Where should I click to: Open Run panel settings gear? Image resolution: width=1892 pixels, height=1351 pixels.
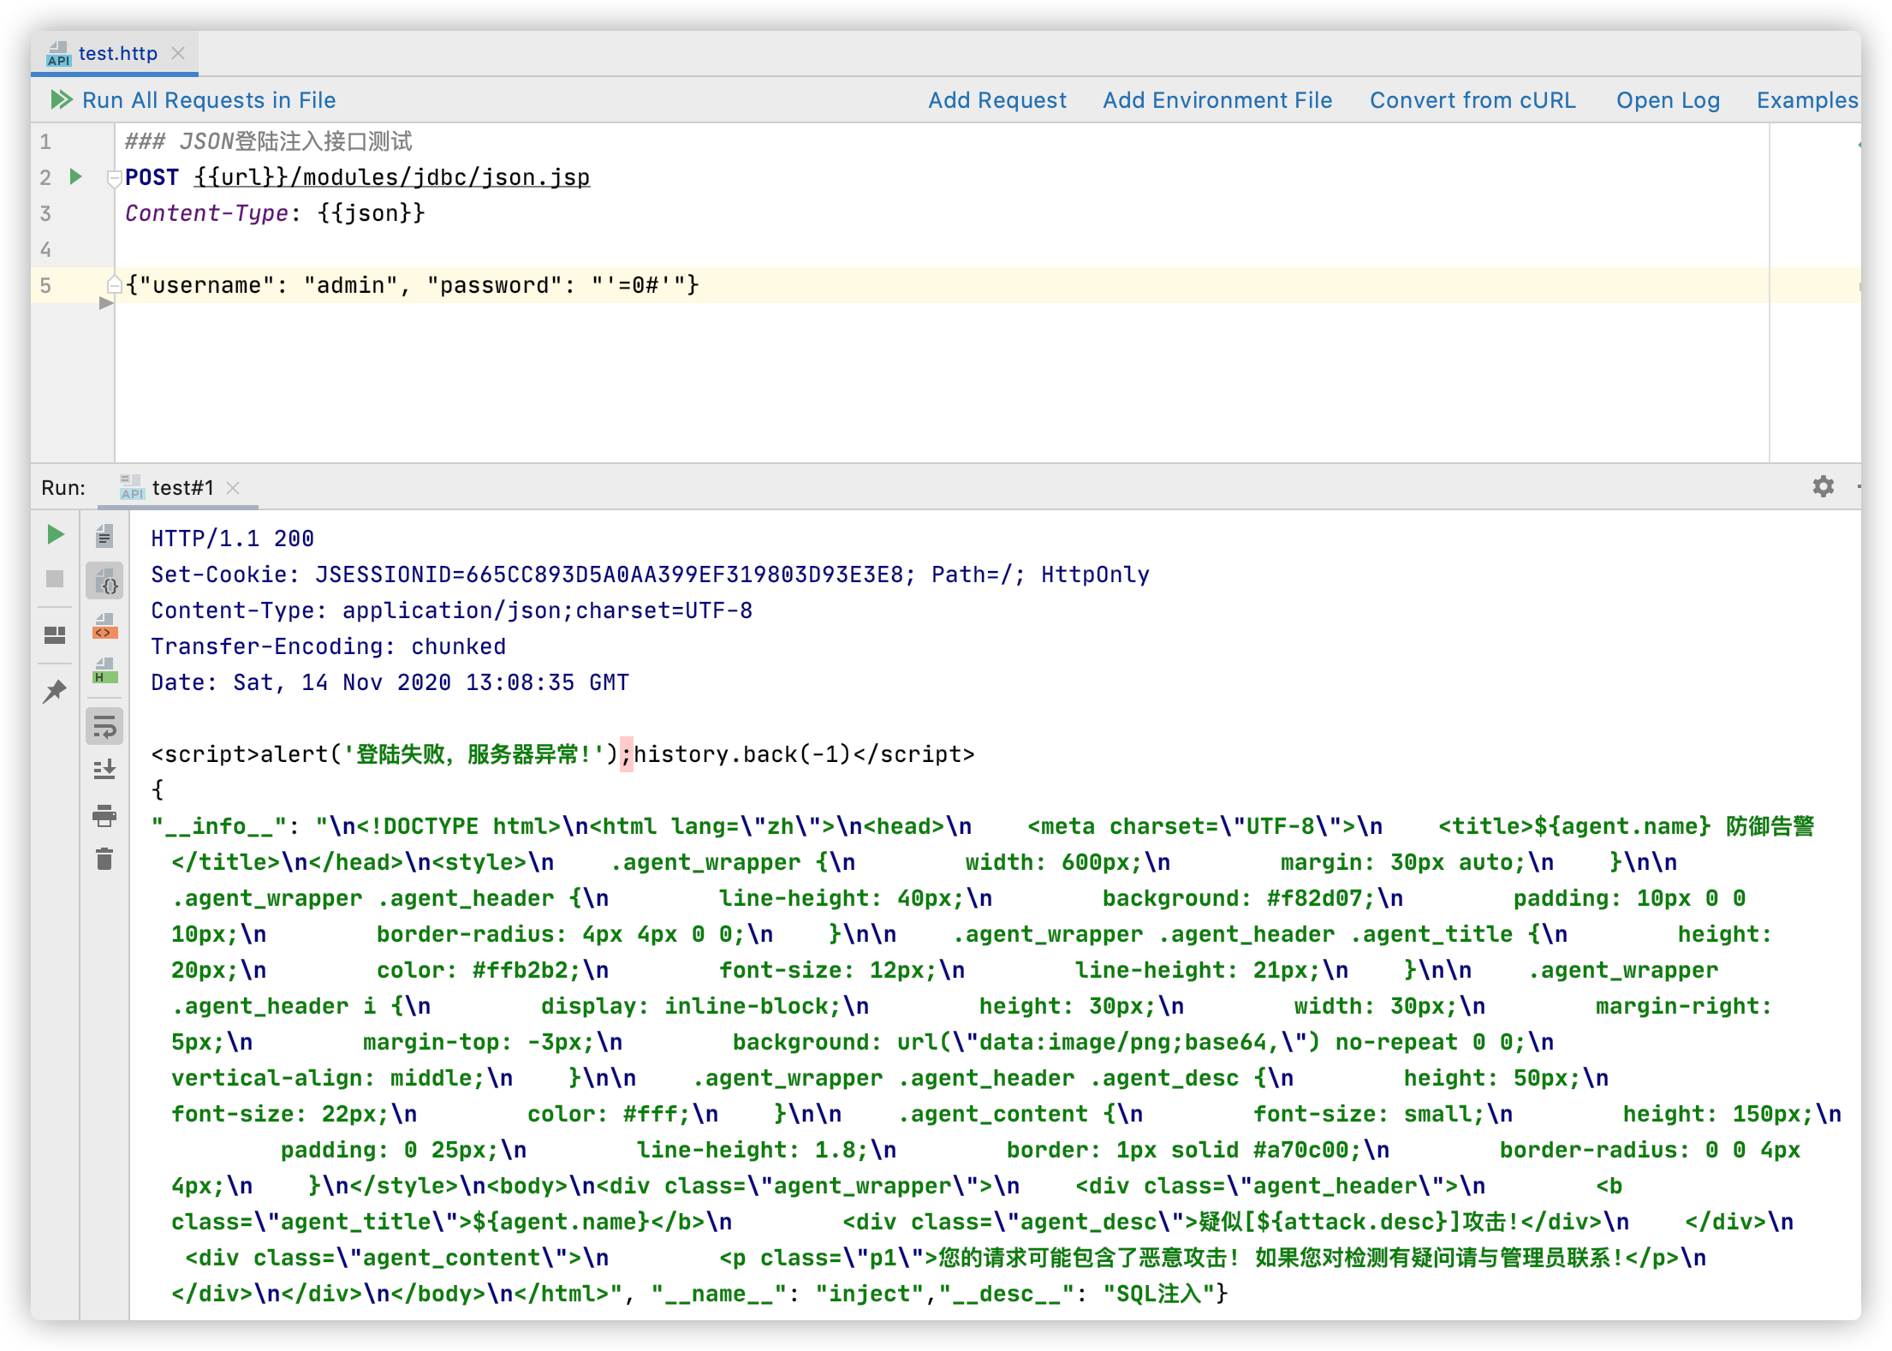(1823, 487)
